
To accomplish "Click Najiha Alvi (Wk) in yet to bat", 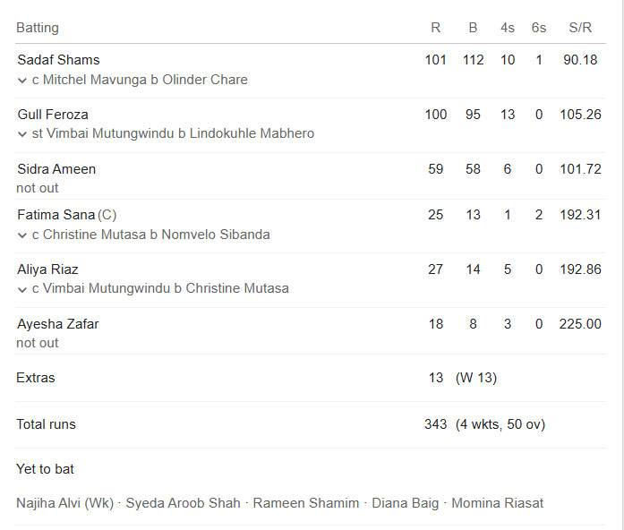I will (64, 503).
